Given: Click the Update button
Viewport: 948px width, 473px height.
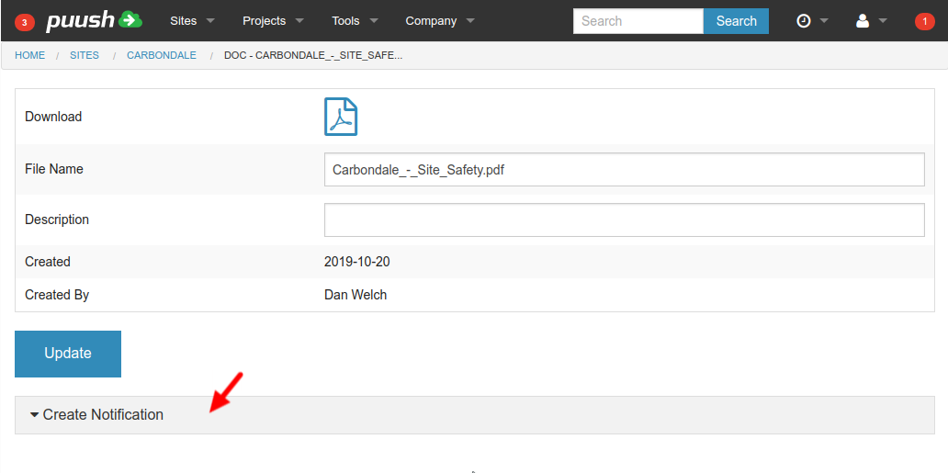Looking at the screenshot, I should pos(68,354).
